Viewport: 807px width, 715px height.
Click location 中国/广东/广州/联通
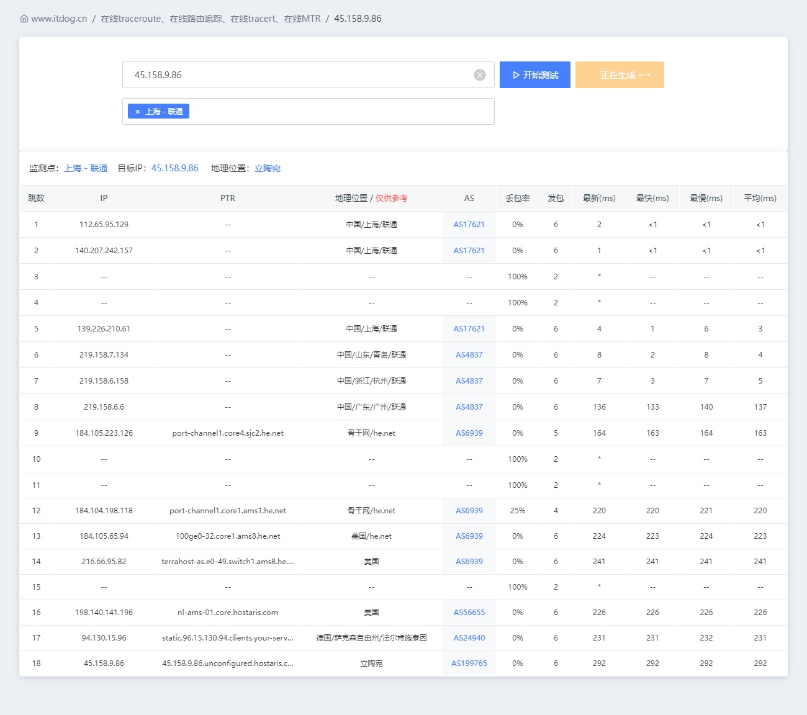371,407
